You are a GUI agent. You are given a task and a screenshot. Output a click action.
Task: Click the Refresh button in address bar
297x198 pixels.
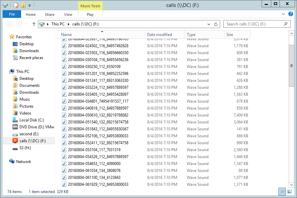tap(216, 24)
